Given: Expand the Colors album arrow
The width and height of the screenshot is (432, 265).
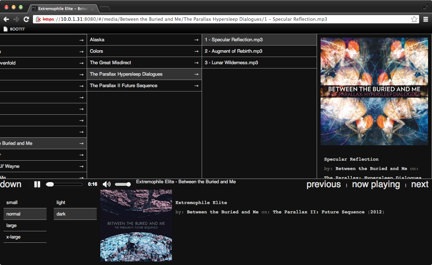Looking at the screenshot, I should click(196, 51).
